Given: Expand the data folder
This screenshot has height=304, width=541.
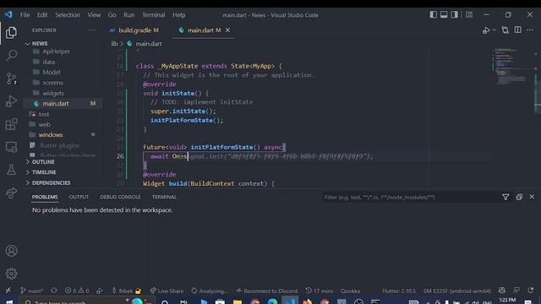Looking at the screenshot, I should pos(48,62).
